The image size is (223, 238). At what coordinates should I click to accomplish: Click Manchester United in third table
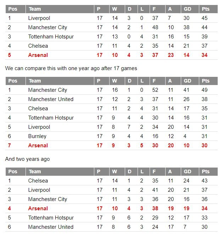point(51,227)
